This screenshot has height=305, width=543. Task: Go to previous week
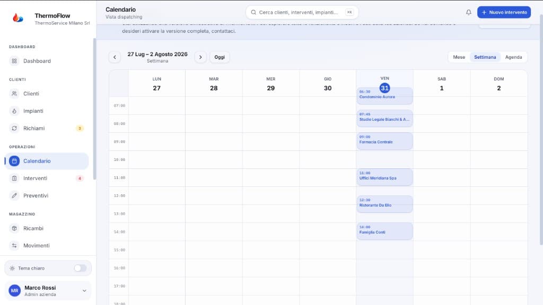115,57
